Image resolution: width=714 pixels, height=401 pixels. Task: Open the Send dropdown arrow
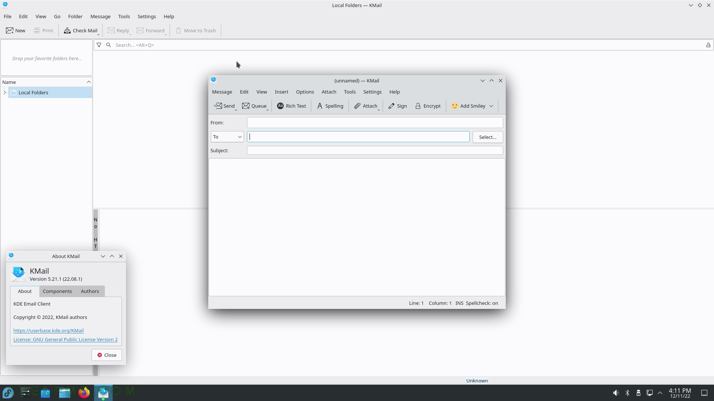(236, 110)
